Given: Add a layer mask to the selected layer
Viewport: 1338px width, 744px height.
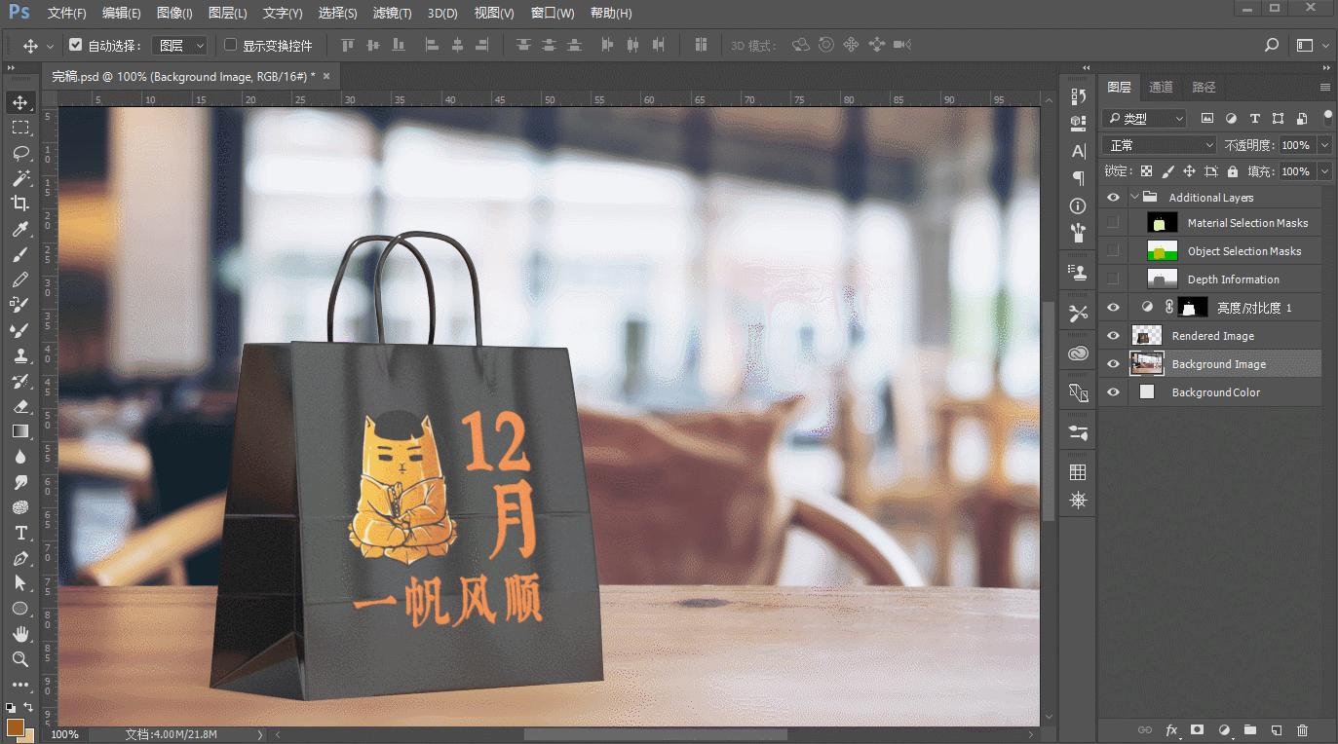Looking at the screenshot, I should 1197,729.
